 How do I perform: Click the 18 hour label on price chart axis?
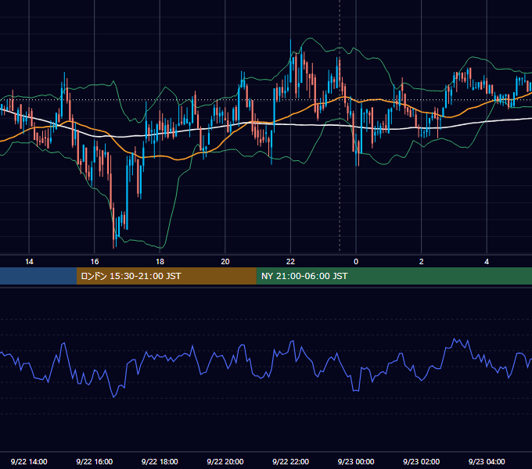(x=160, y=262)
